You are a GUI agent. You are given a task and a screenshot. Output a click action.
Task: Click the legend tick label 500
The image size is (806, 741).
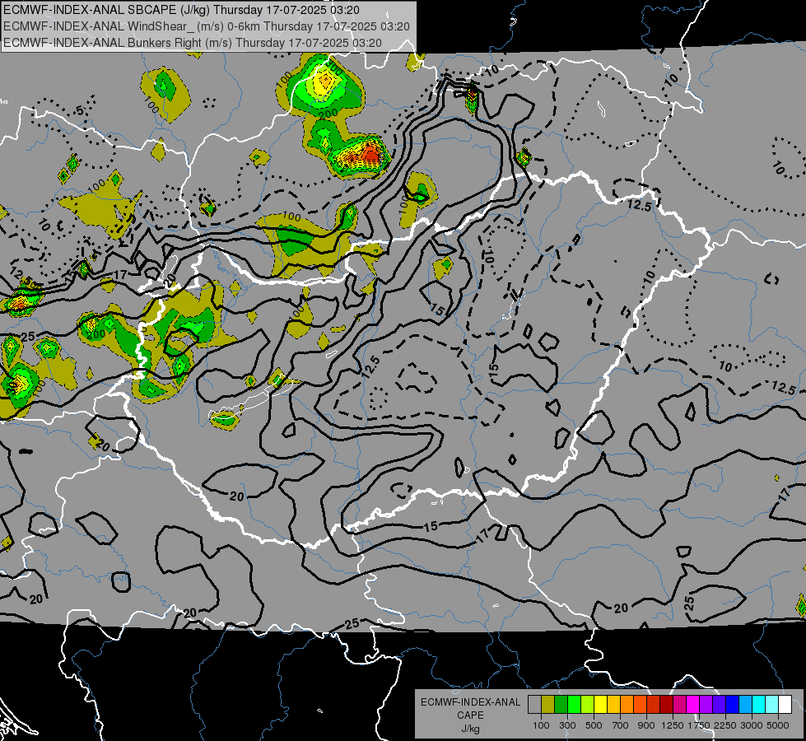[594, 725]
